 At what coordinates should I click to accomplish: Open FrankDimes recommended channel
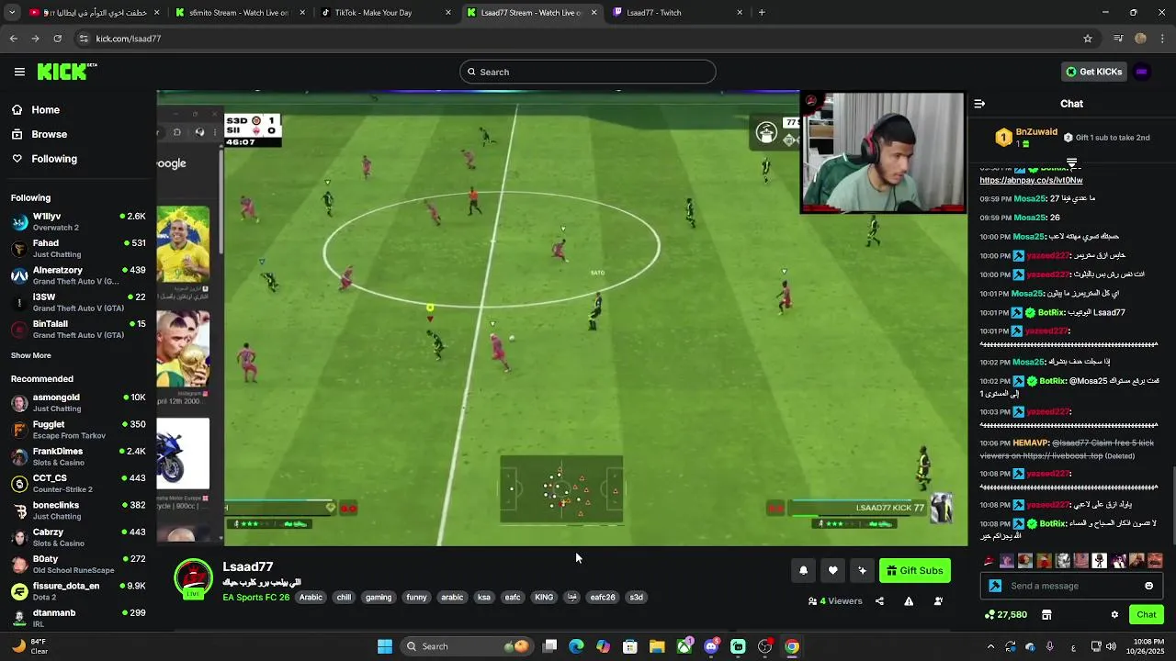78,456
